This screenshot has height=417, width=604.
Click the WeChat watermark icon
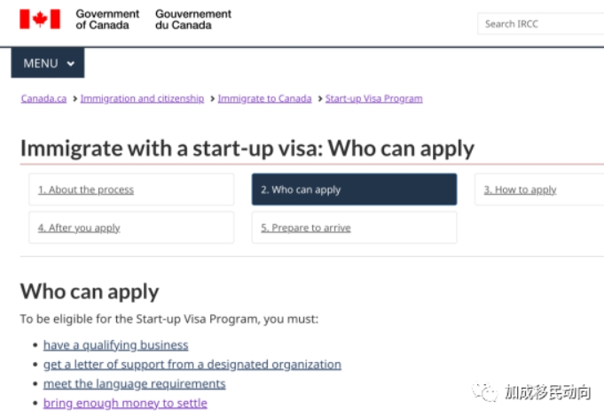tap(485, 392)
